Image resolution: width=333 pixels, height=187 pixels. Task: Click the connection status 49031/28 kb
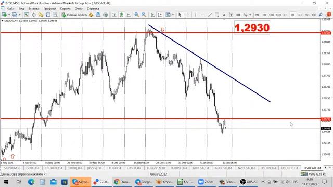point(313,174)
